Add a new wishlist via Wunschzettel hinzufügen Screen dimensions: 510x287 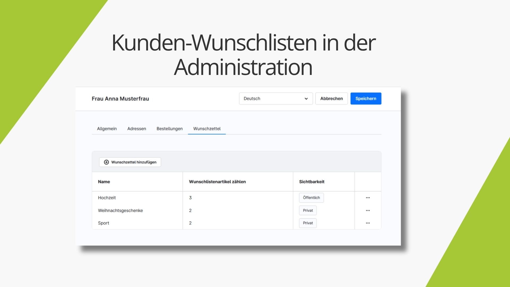click(130, 162)
